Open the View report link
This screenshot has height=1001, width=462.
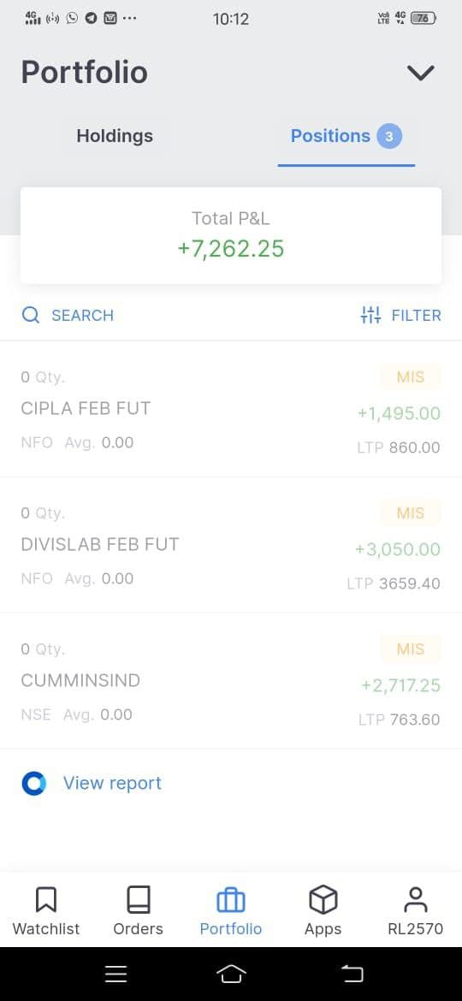(x=112, y=783)
